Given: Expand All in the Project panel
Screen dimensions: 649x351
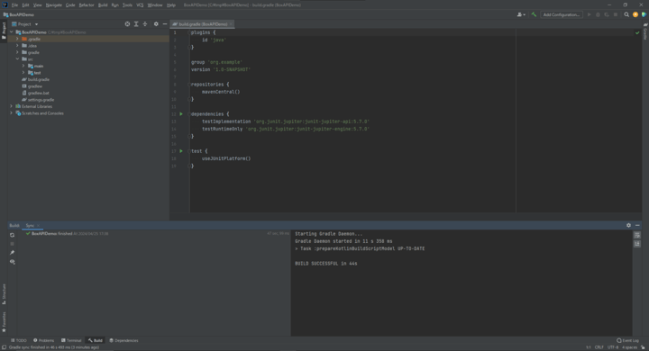Looking at the screenshot, I should coord(136,24).
